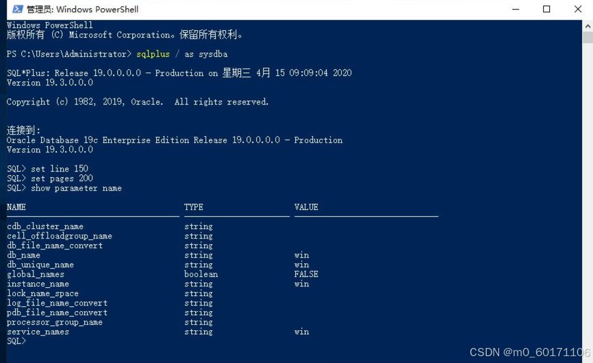Click the 'cdb_cluster_name' parameter row
Screen dimensions: 593x363
click(45, 226)
